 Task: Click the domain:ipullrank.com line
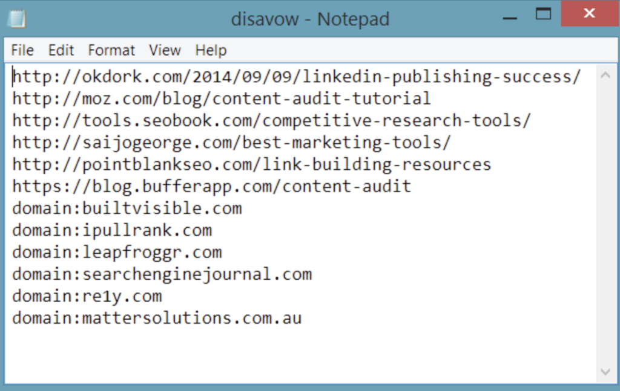pyautogui.click(x=112, y=230)
